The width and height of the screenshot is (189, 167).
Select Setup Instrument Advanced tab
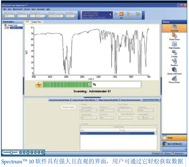click(131, 100)
